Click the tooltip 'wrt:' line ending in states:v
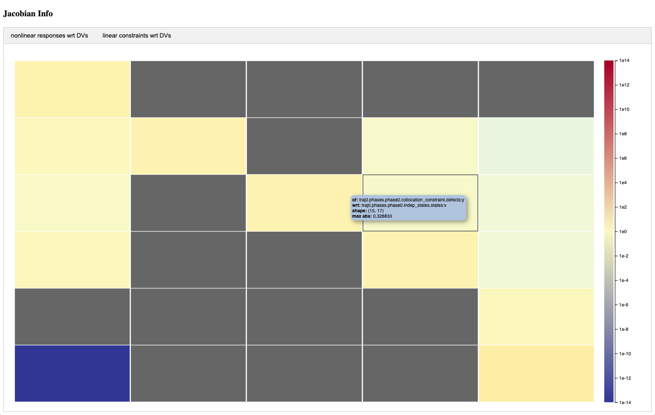The width and height of the screenshot is (655, 415). (399, 205)
